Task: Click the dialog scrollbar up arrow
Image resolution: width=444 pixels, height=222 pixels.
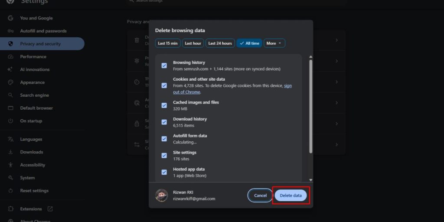Action: tap(310, 57)
